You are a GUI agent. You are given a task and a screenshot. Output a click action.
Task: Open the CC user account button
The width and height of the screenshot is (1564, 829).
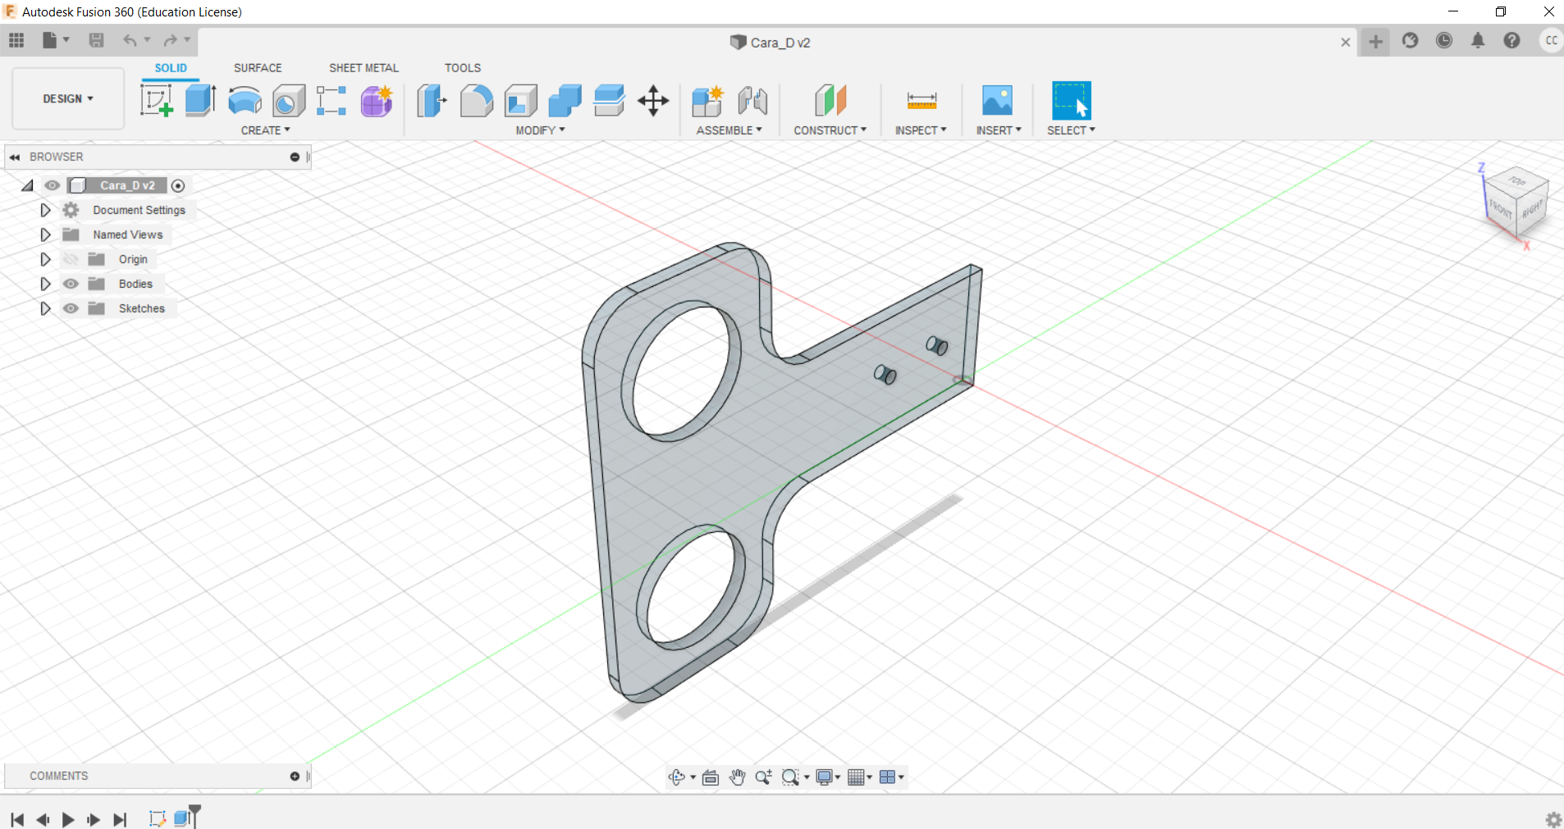(1550, 40)
